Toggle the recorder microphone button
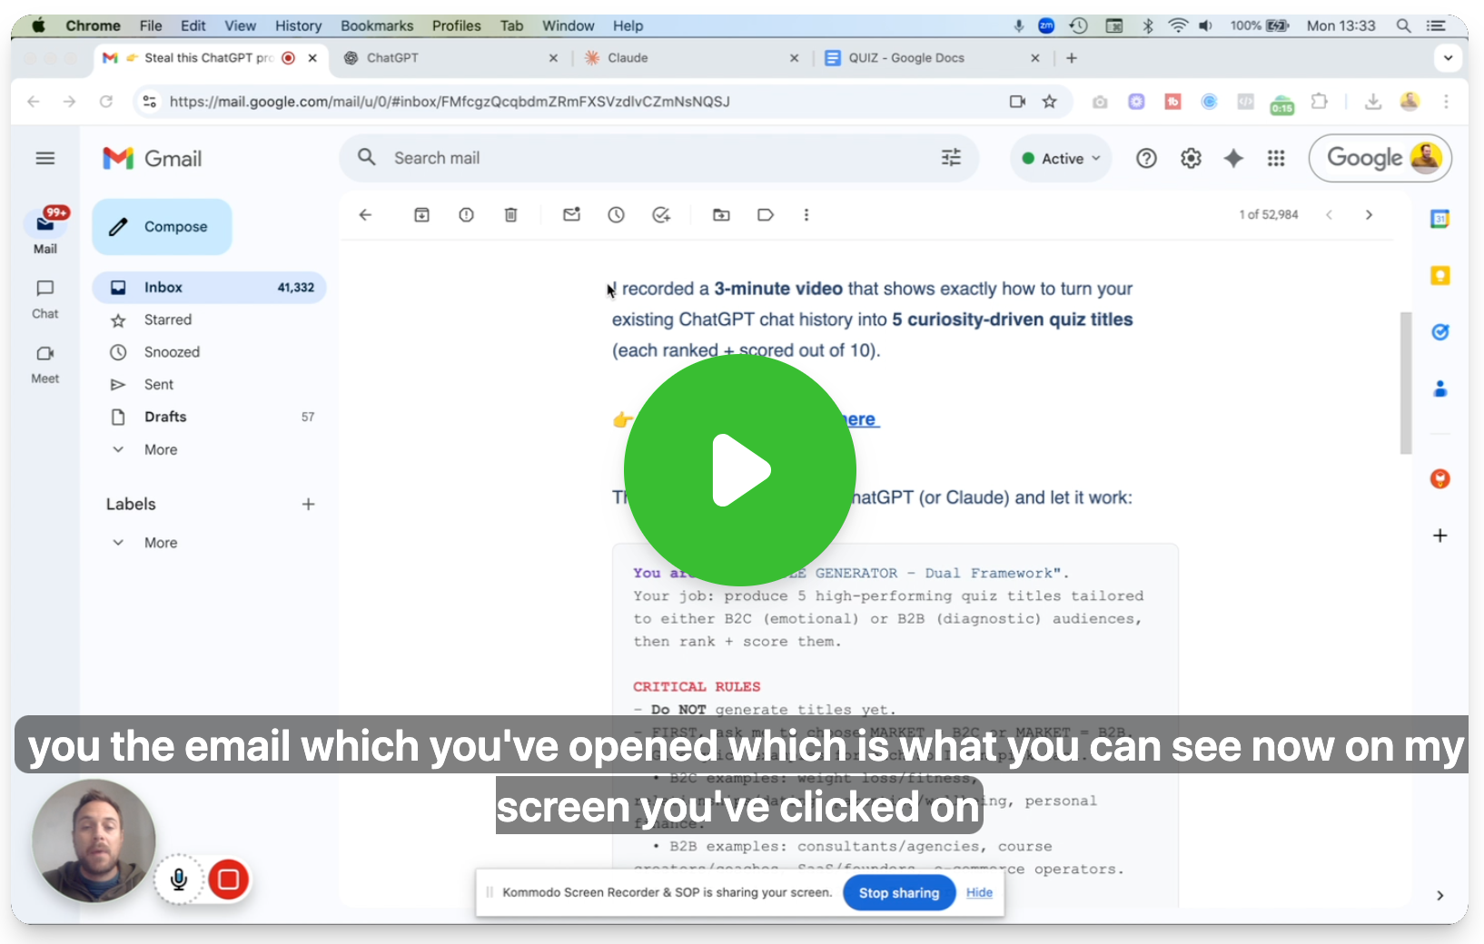1484x944 pixels. (179, 880)
